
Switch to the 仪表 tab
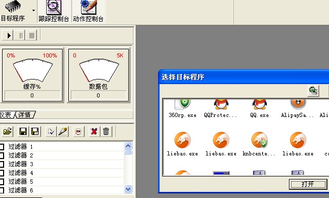(x=6, y=115)
